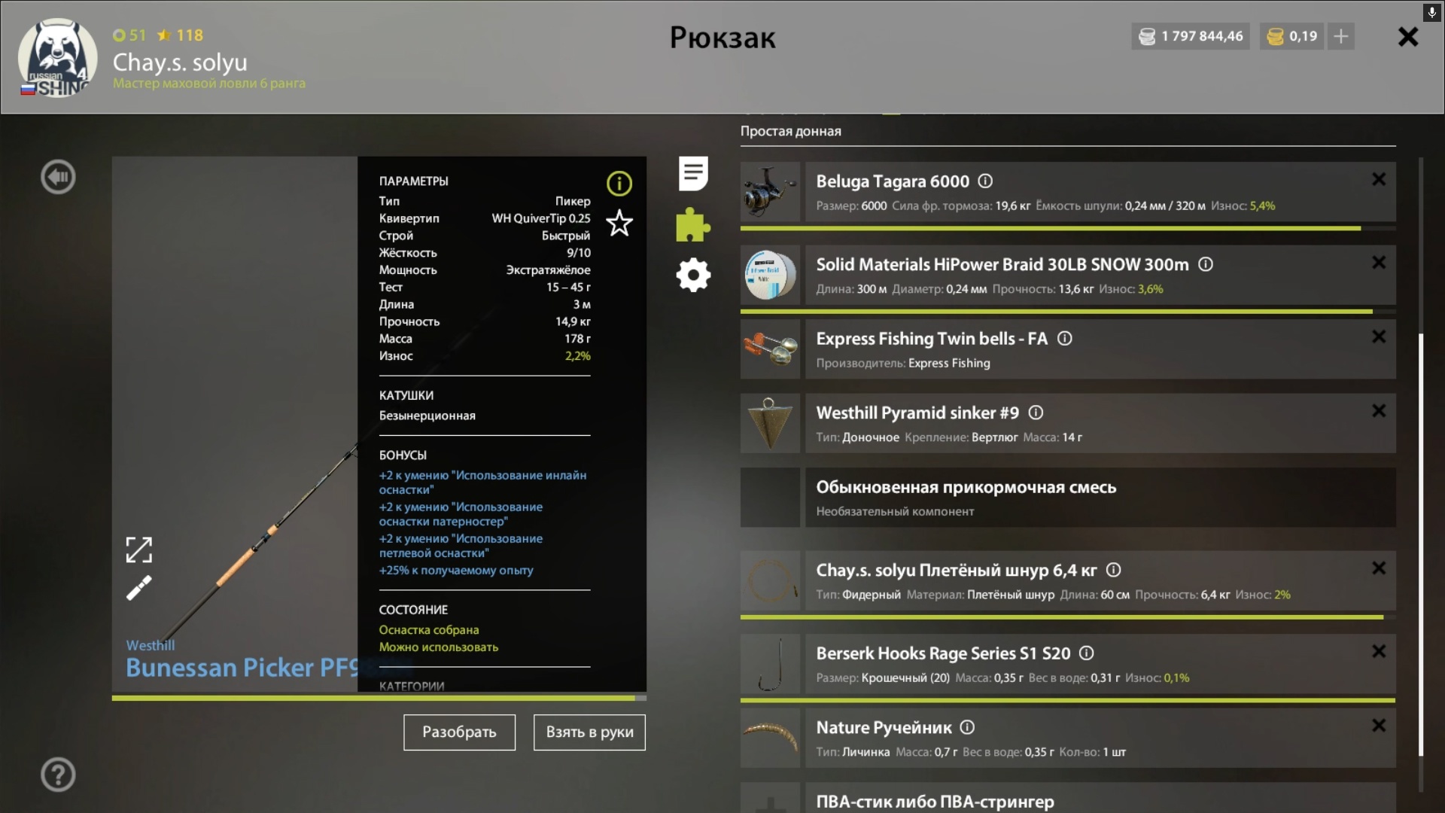This screenshot has width=1445, height=813.
Task: Remove Beluga Tagara 6000 reel
Action: tap(1379, 179)
